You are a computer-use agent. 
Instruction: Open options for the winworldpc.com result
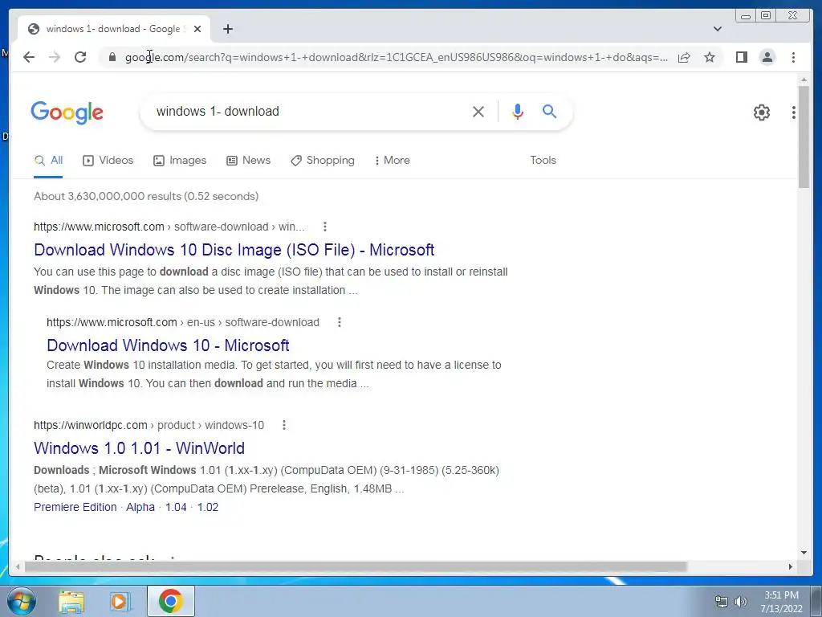pos(283,425)
